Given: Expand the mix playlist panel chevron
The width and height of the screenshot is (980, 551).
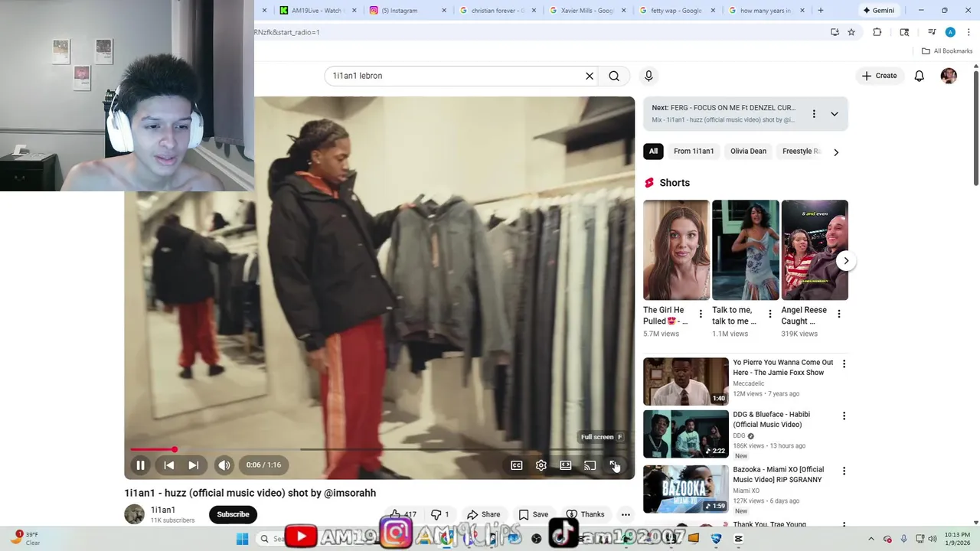Looking at the screenshot, I should (835, 114).
